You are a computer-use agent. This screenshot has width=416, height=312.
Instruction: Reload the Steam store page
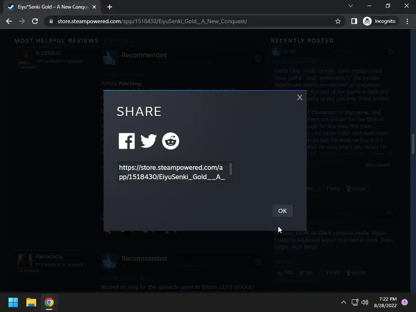click(35, 21)
